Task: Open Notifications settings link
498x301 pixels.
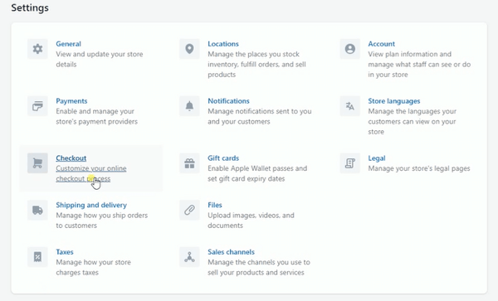Action: pos(228,101)
